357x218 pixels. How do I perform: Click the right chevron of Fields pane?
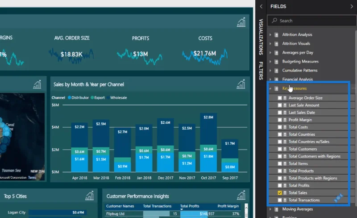pos(352,6)
